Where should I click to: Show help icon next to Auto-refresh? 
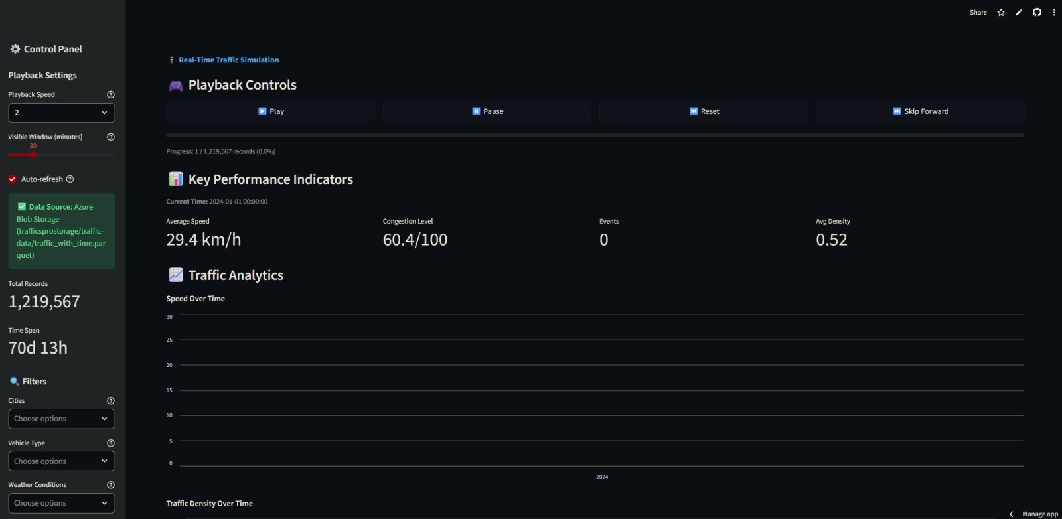coord(70,179)
